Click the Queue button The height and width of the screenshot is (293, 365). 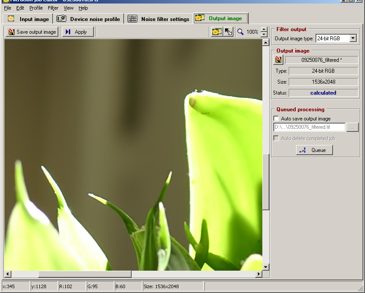click(314, 150)
